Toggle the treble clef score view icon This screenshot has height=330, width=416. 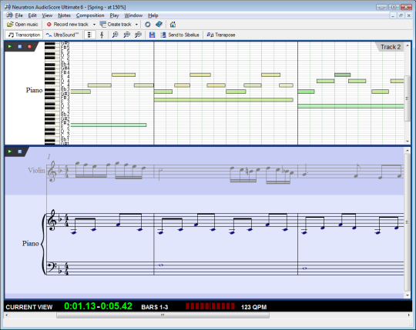[102, 35]
